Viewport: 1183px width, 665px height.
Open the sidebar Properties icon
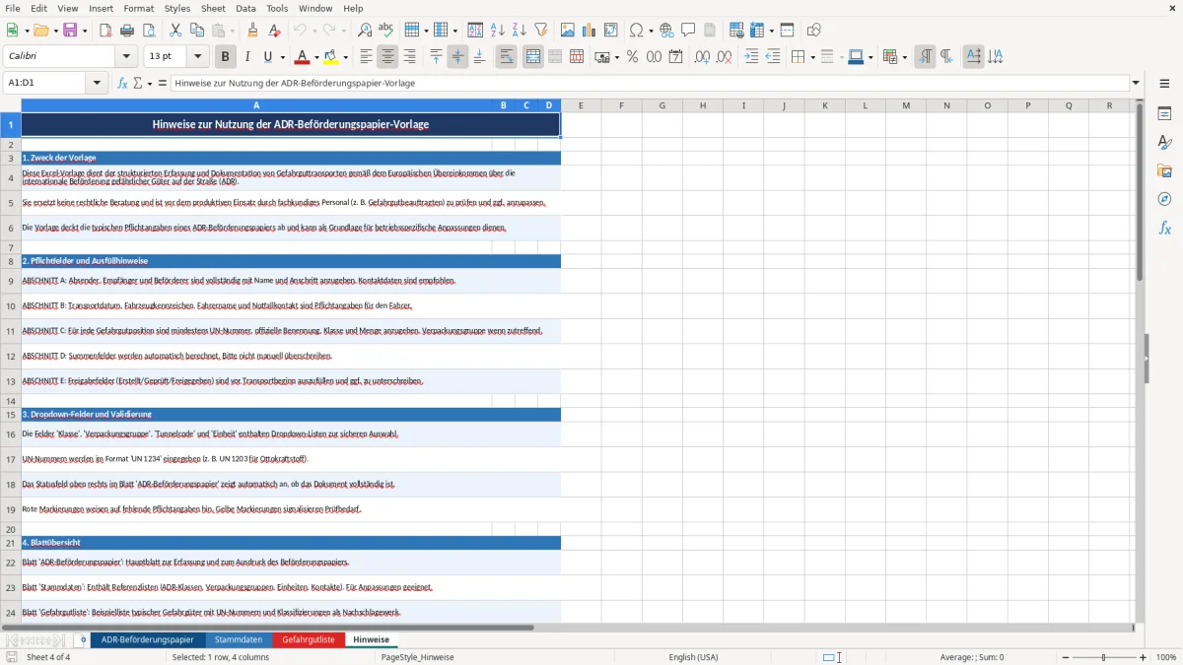tap(1164, 113)
